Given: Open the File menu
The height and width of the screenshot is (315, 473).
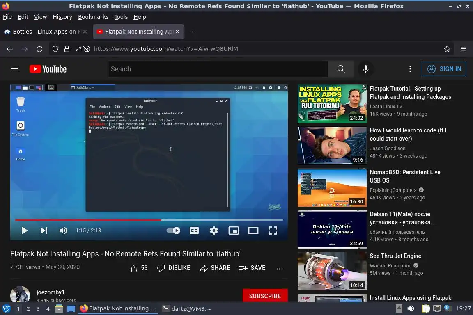Looking at the screenshot, I should point(7,17).
